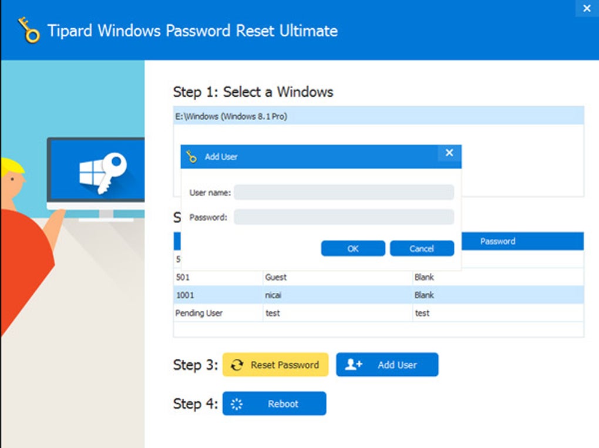Click the Add User text label in Step 3
Screen dimensions: 599x448
pos(398,365)
